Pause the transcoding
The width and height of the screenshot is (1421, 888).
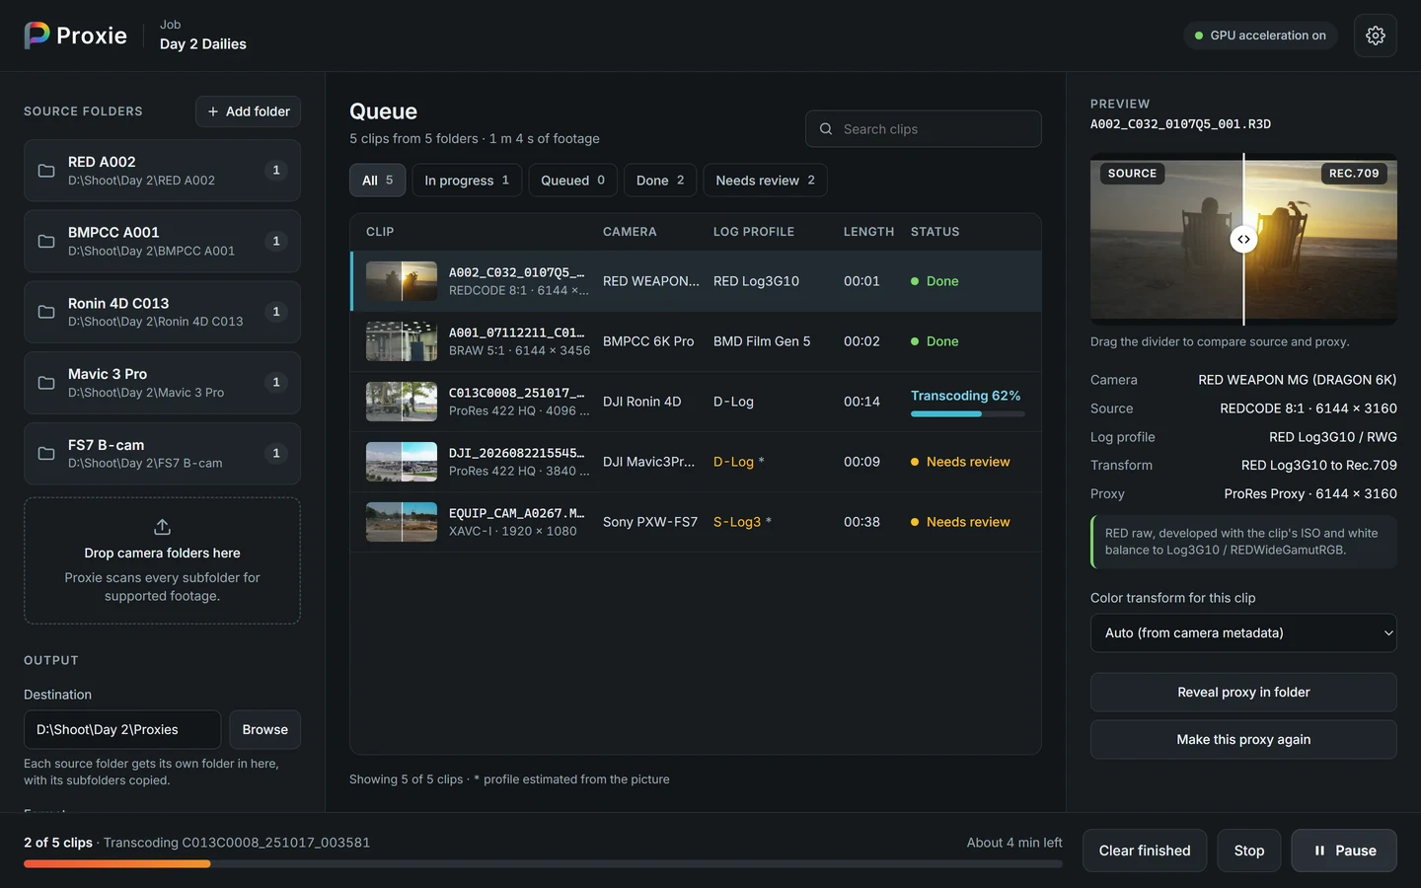1344,851
